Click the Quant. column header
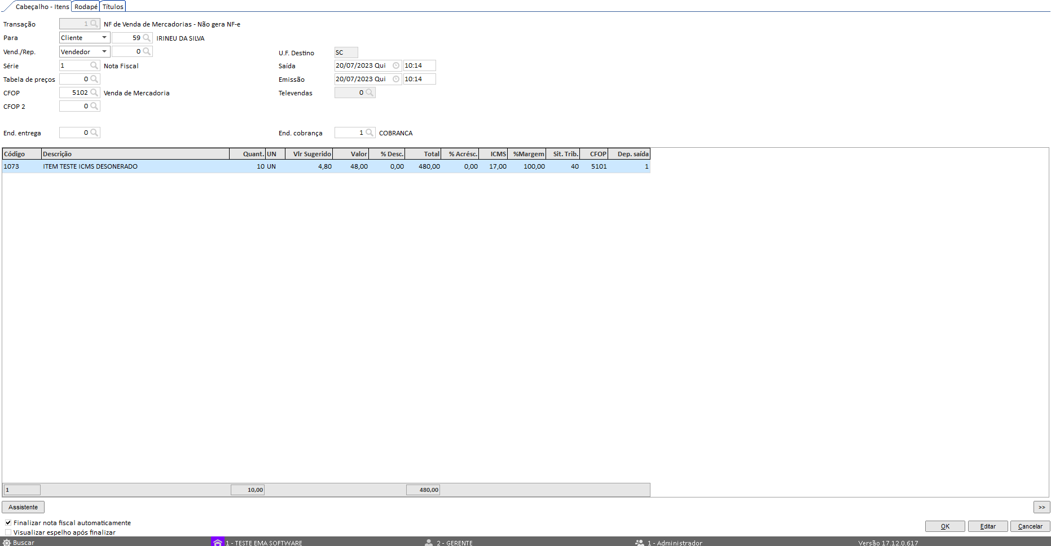 (x=248, y=154)
